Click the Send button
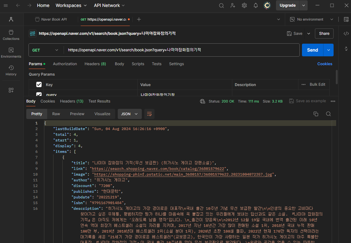The width and height of the screenshot is (351, 243). 312,50
